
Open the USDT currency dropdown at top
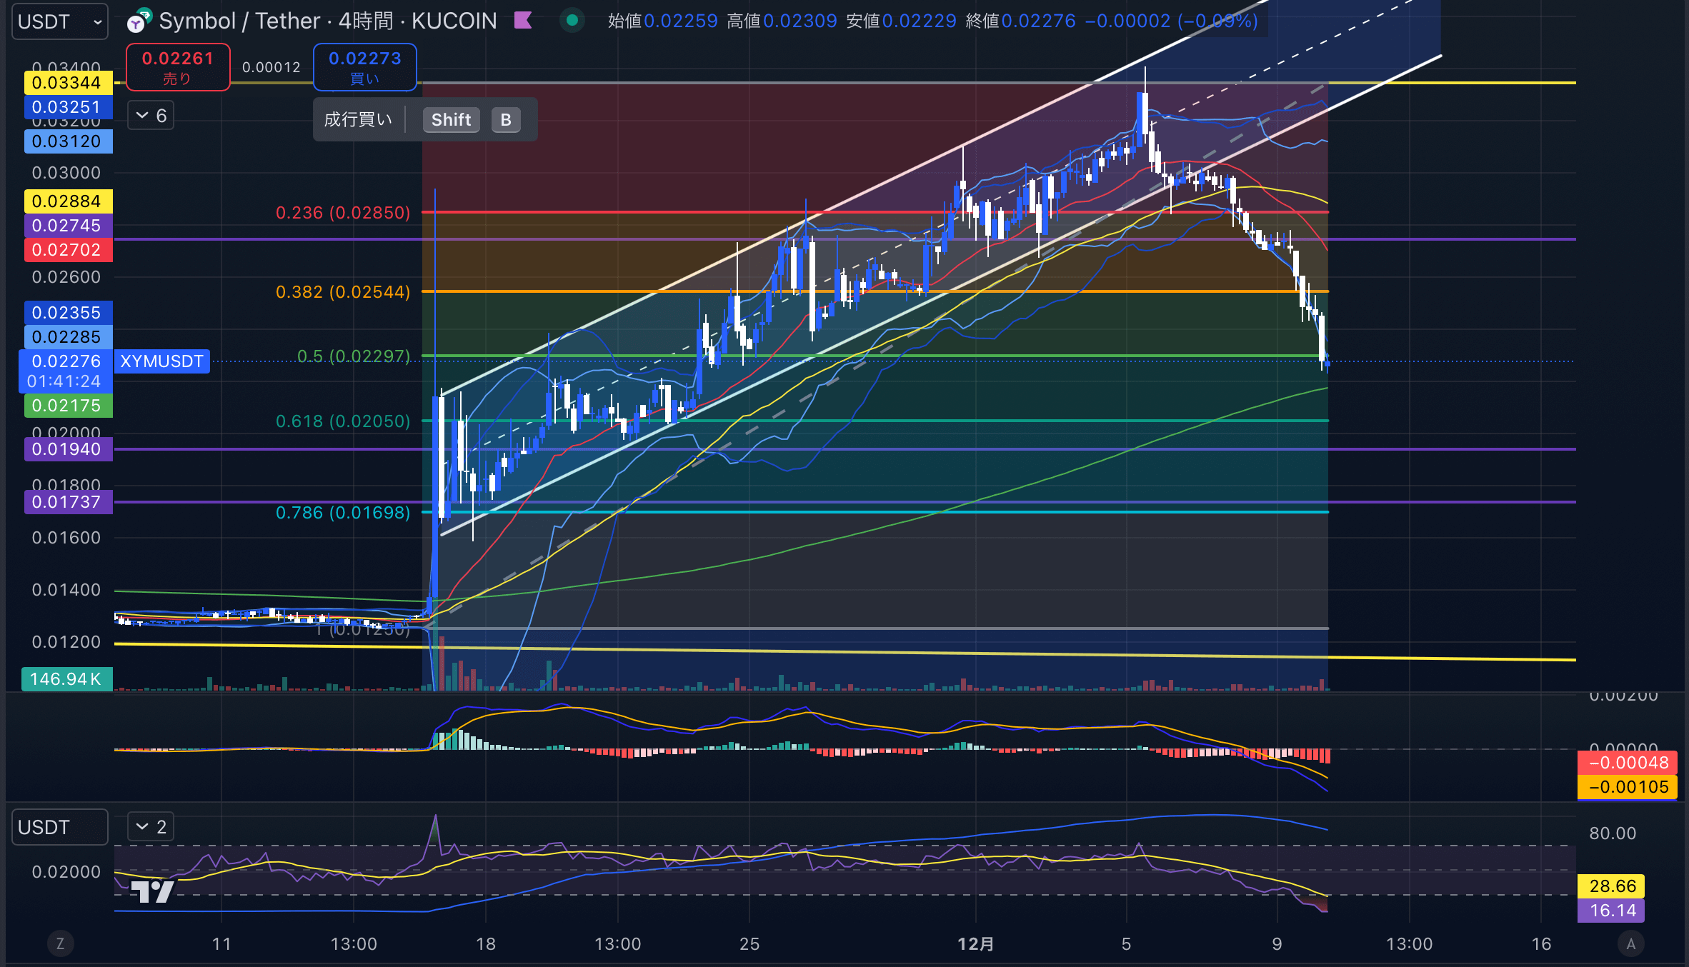click(x=60, y=21)
